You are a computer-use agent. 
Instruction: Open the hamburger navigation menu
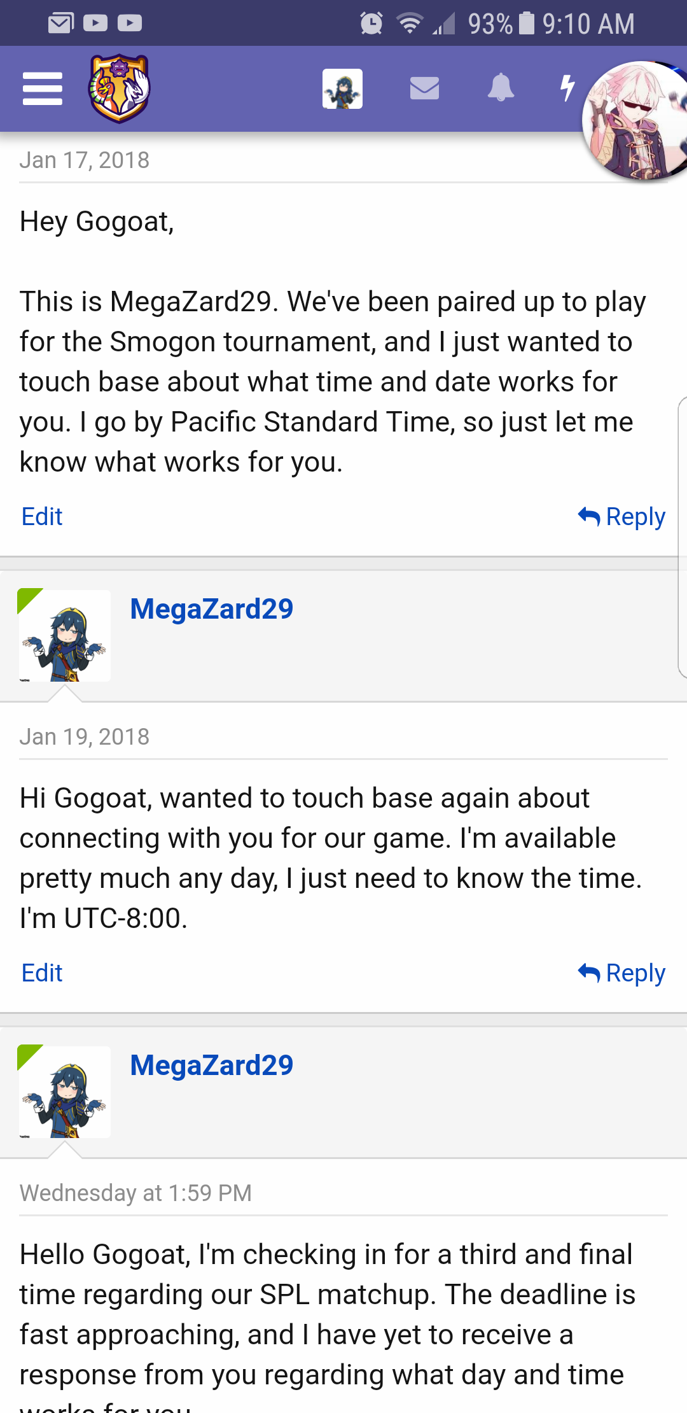[43, 88]
